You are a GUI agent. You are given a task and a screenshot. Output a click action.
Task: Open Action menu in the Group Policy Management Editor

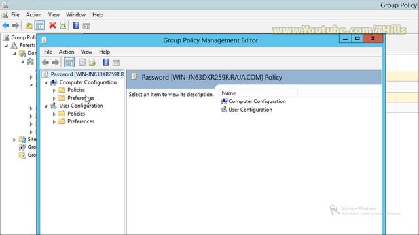point(67,52)
